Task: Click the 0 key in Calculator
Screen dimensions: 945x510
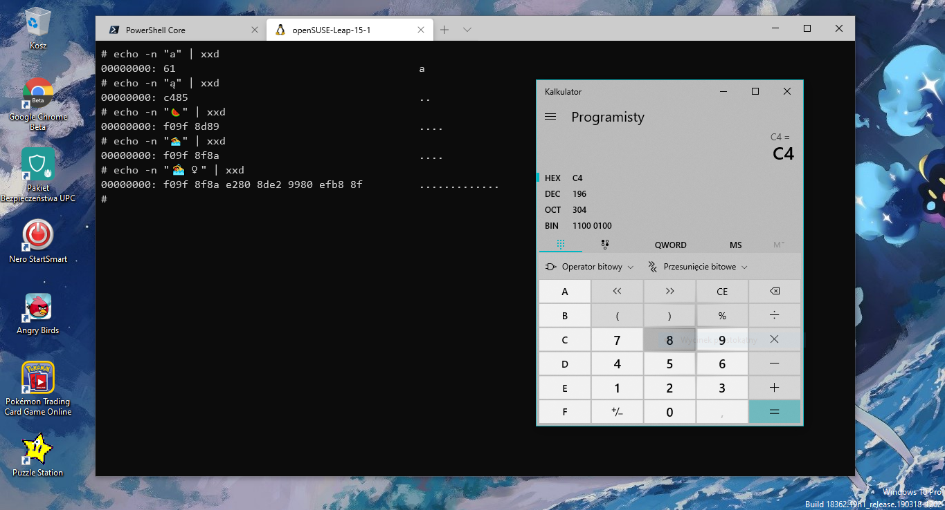Action: click(x=669, y=412)
